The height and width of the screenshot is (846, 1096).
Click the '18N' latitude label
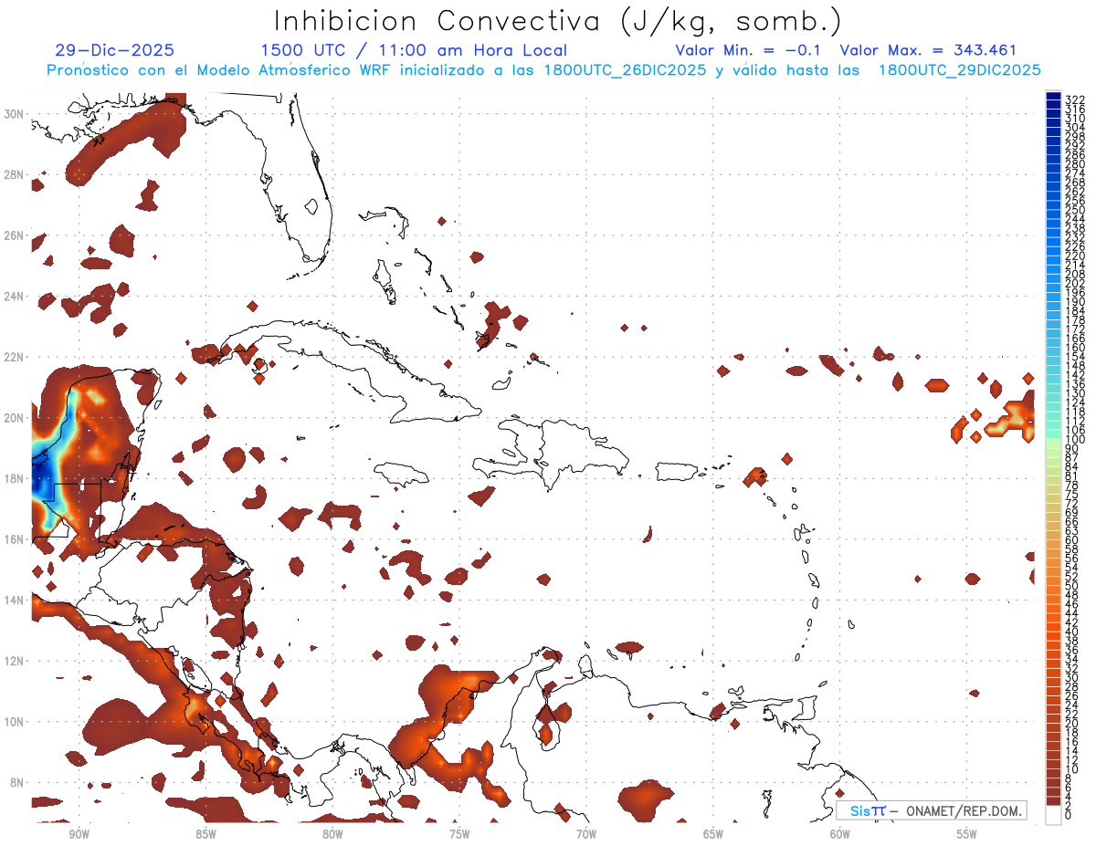point(13,478)
